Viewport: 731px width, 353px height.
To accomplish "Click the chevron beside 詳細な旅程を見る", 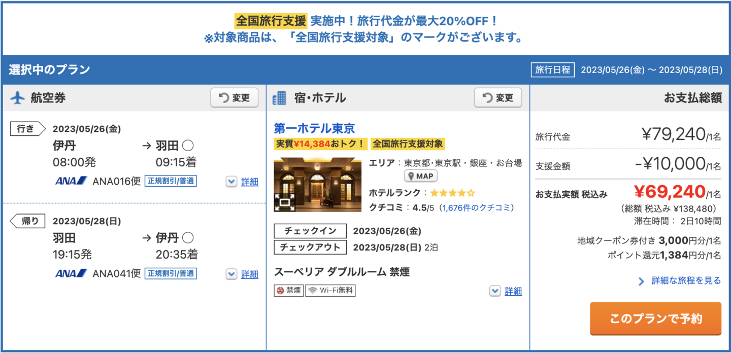I will [641, 281].
